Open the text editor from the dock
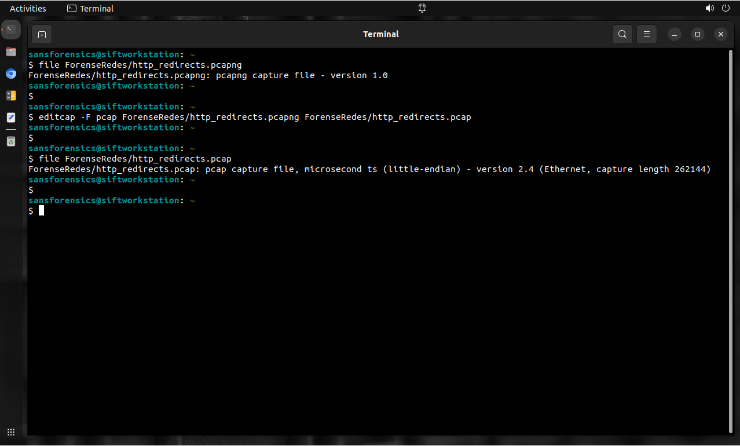The height and width of the screenshot is (446, 740). [10, 117]
